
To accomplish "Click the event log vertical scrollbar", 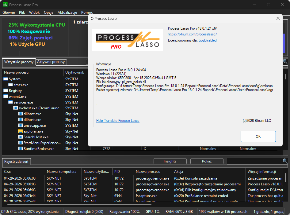I will click(285, 178).
